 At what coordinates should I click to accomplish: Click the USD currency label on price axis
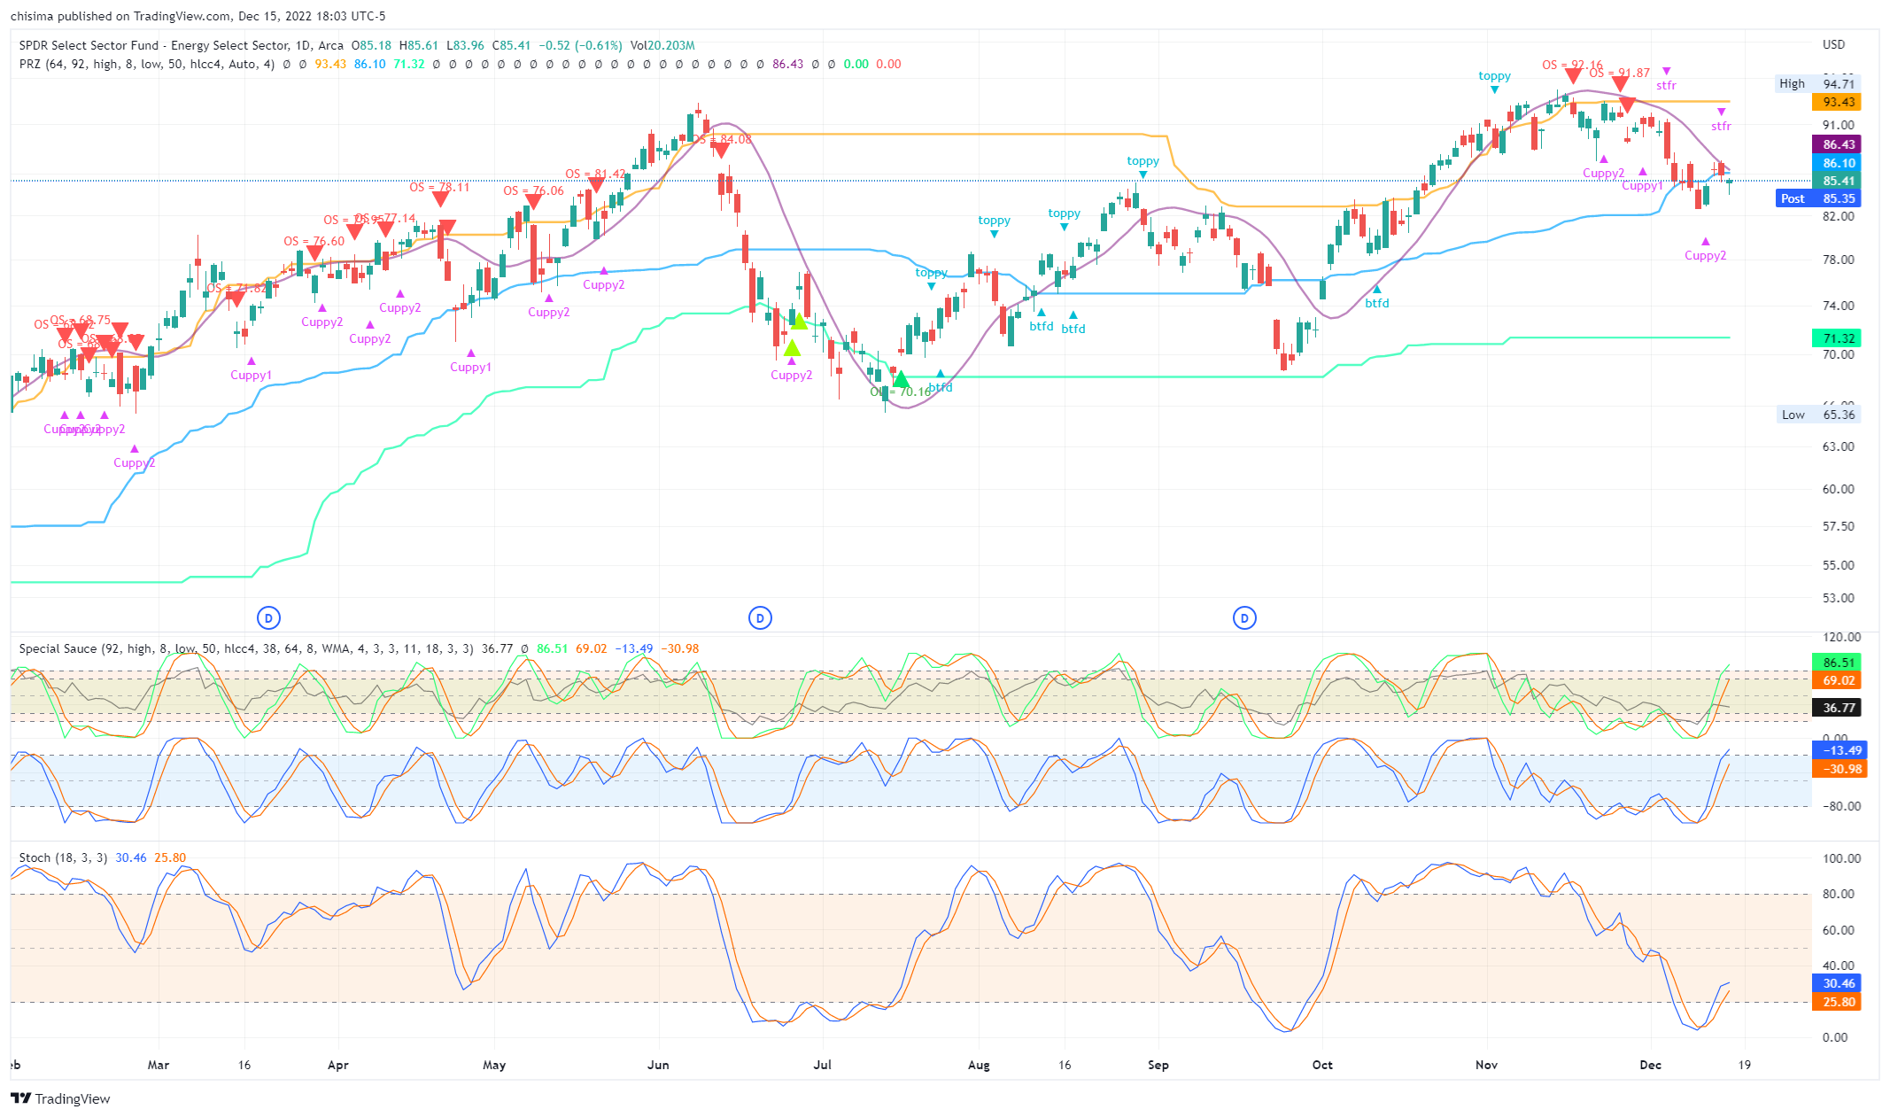(x=1833, y=44)
